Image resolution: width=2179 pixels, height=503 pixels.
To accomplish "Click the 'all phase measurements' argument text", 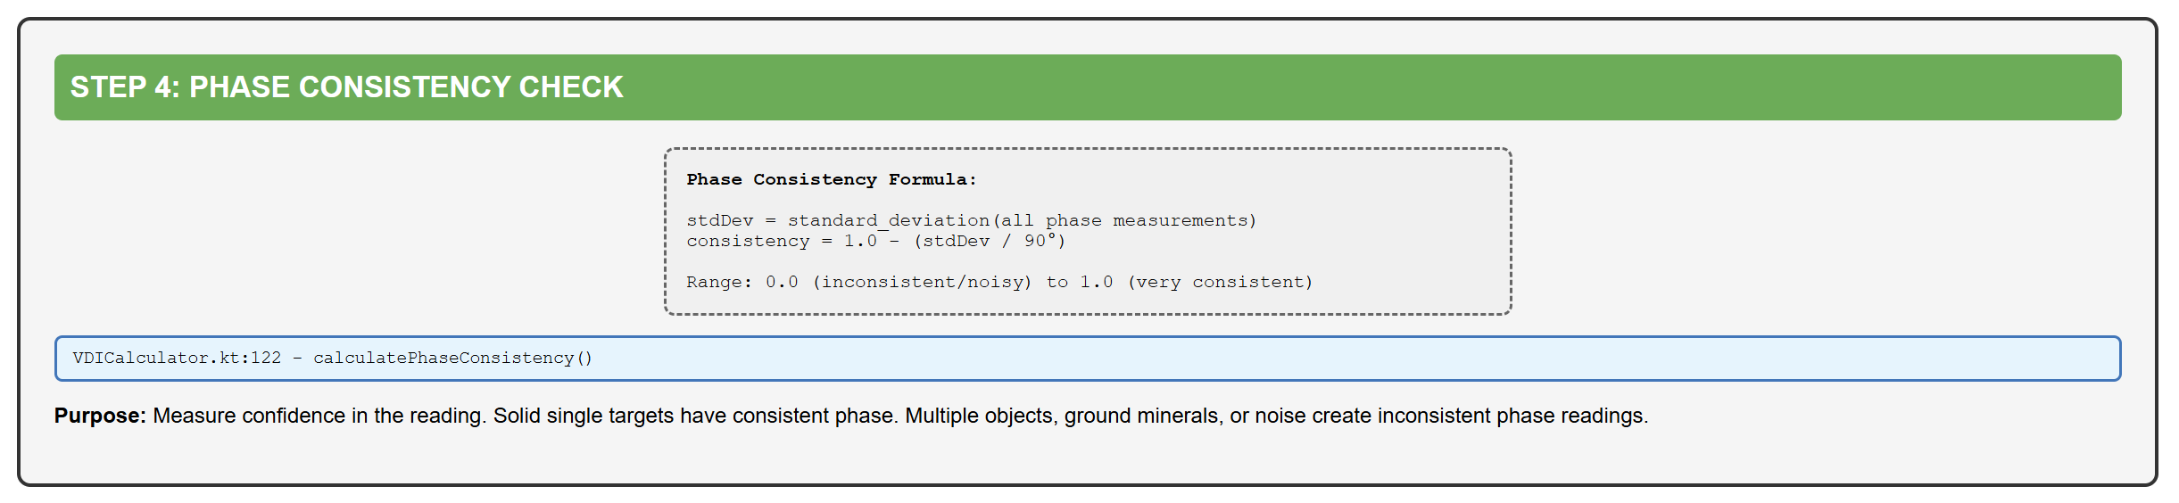I will [1124, 220].
